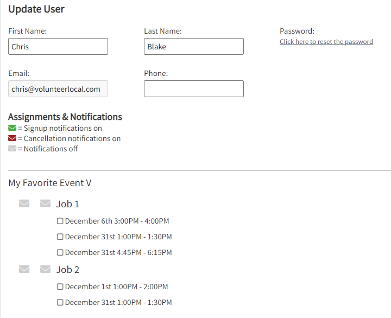Check Job 1 December 6th 3:00PM shift
This screenshot has height=318, width=391.
pyautogui.click(x=60, y=221)
